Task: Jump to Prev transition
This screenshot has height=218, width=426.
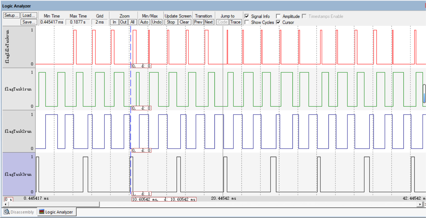Action: pos(198,22)
